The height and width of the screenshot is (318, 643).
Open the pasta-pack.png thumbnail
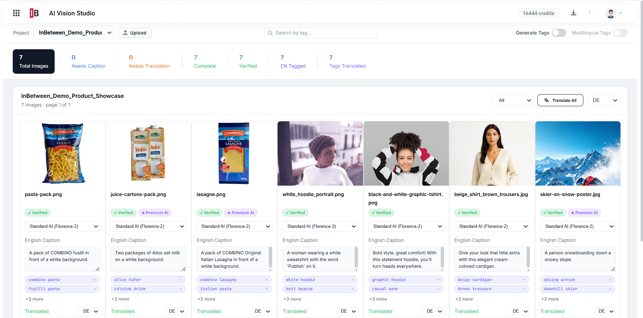click(62, 153)
